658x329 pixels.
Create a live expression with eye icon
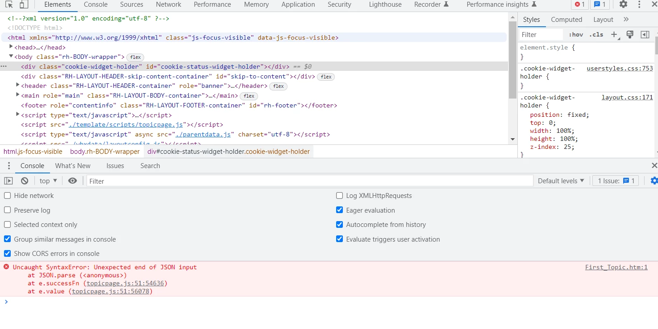[x=72, y=181]
